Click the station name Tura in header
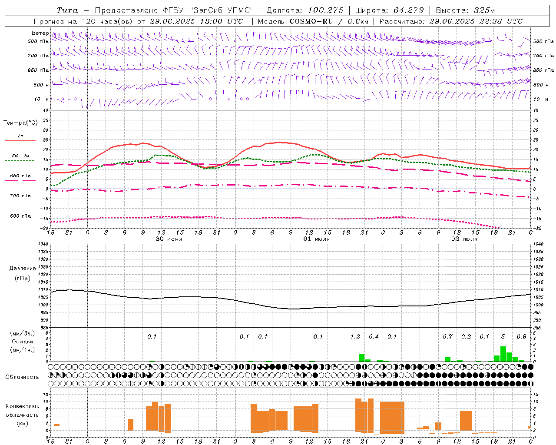This screenshot has width=556, height=445. [x=67, y=10]
